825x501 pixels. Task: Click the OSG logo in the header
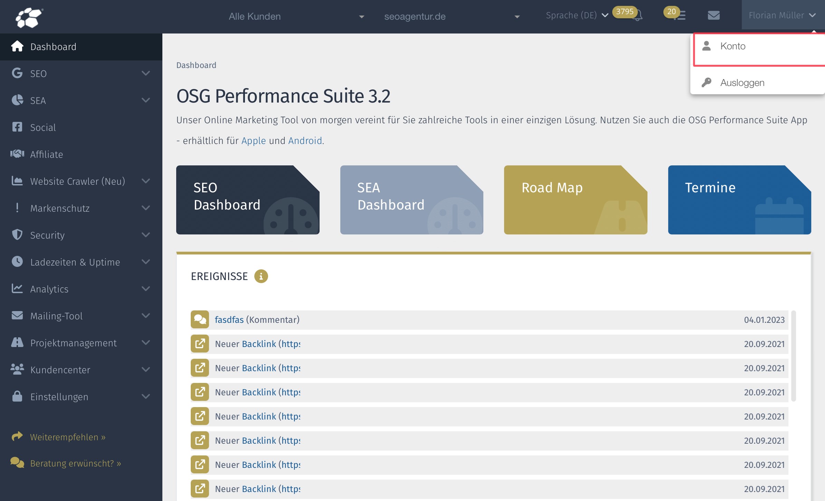(x=29, y=17)
